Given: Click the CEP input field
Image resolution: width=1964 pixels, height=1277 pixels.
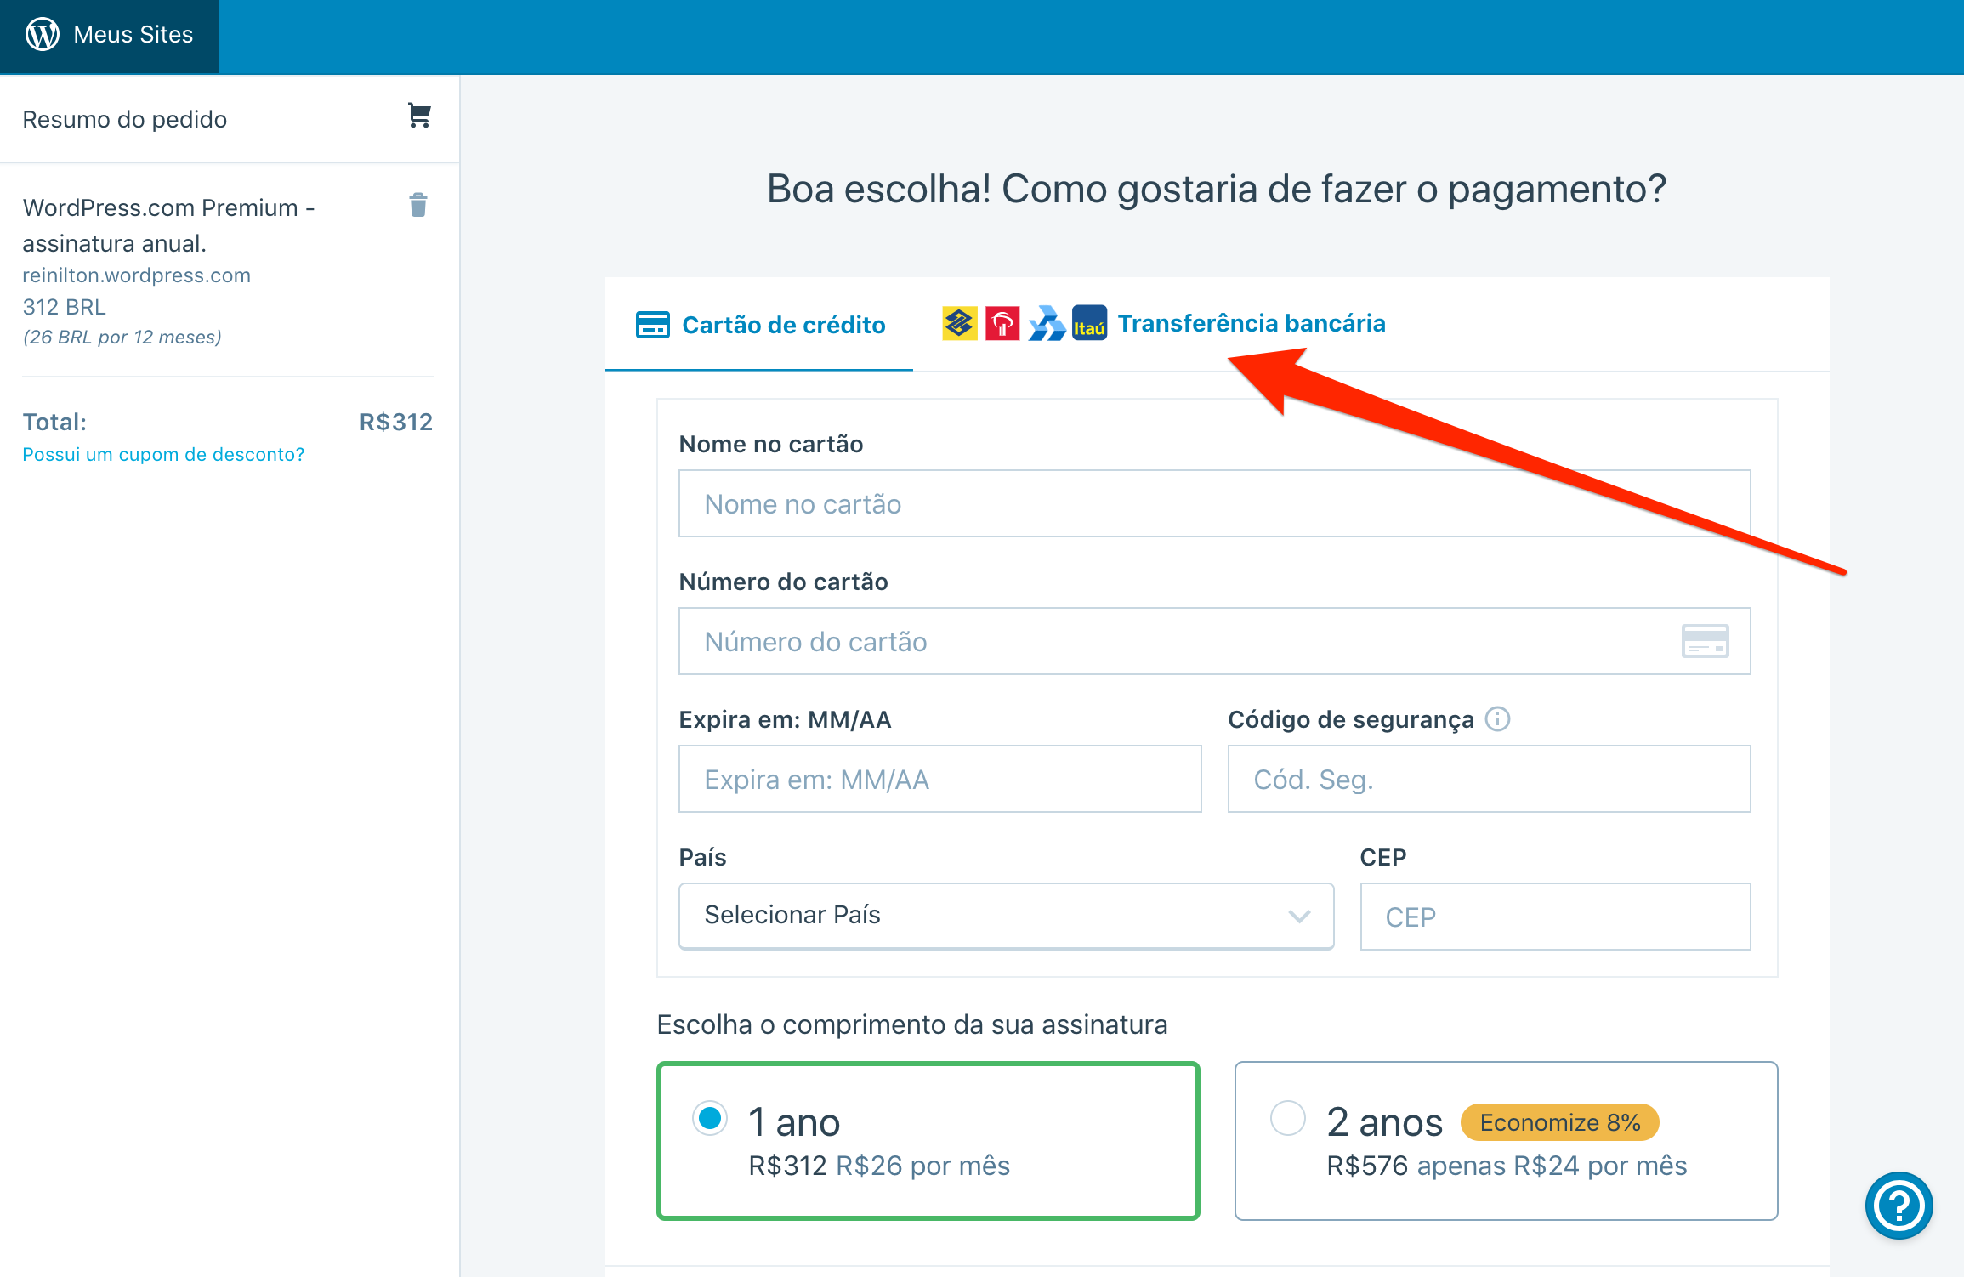Looking at the screenshot, I should [1554, 917].
